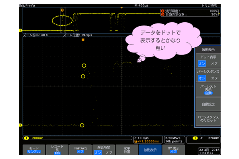The image size is (239, 159).
Task: Select the 'b' 目盛の明るさ 50% knob readout
Action: pos(190,14)
